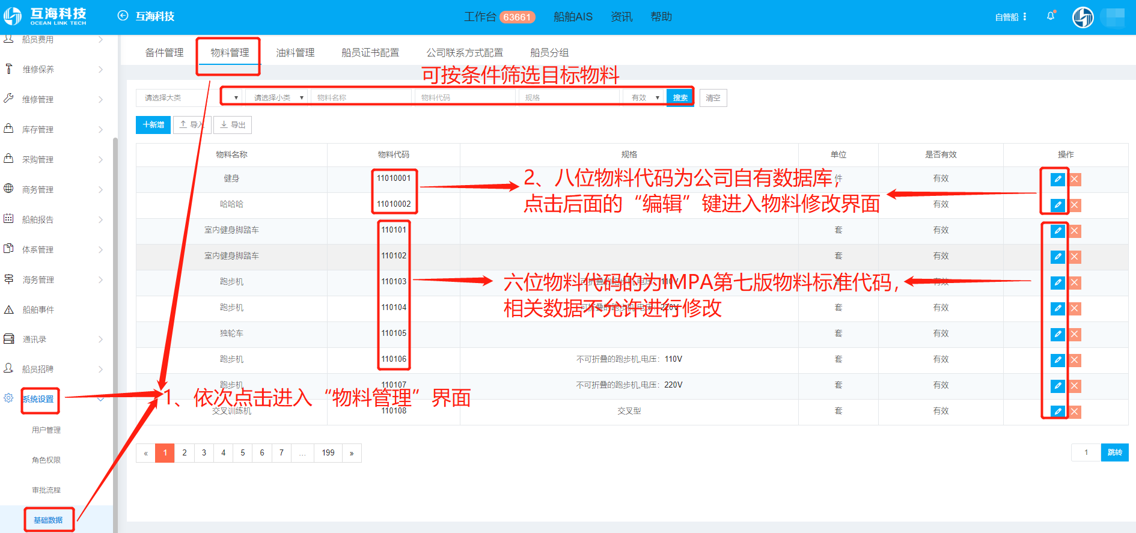Open the user avatar logo
The image size is (1136, 533).
pyautogui.click(x=1083, y=17)
